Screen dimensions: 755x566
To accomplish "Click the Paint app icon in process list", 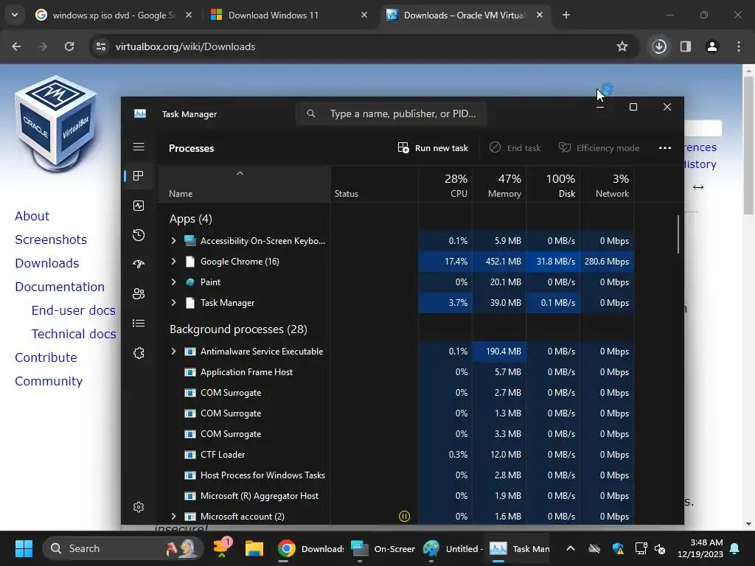I will point(190,282).
